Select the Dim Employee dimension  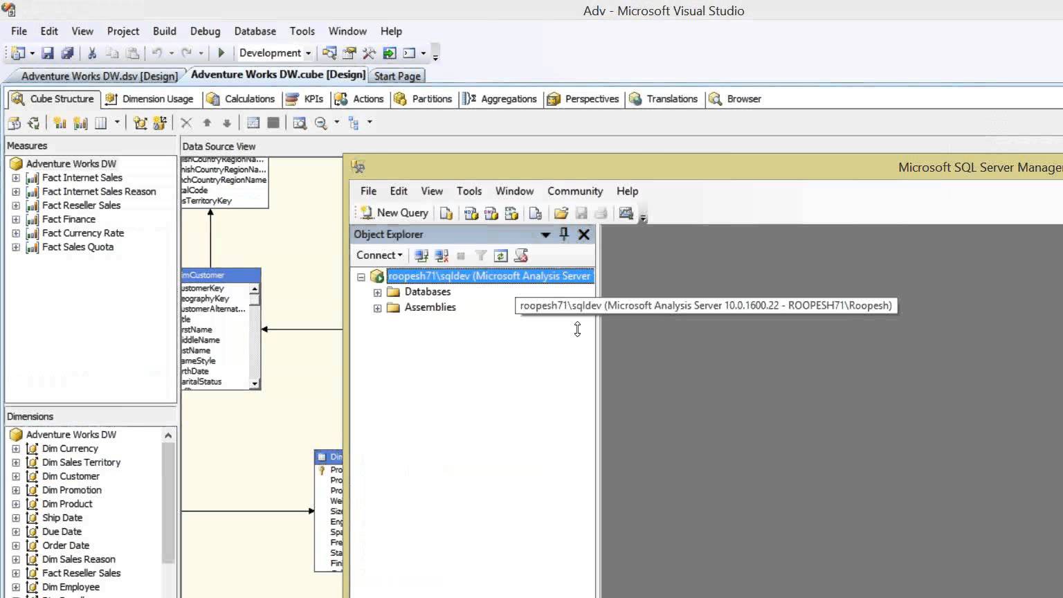pyautogui.click(x=71, y=587)
